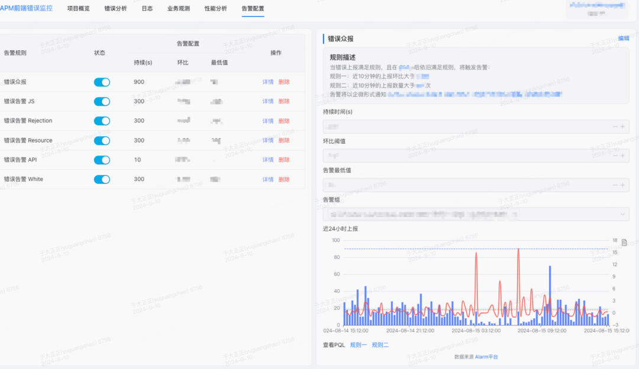639x369 pixels.
Task: Click minus stepper on 持续时间 field
Action: pos(615,127)
